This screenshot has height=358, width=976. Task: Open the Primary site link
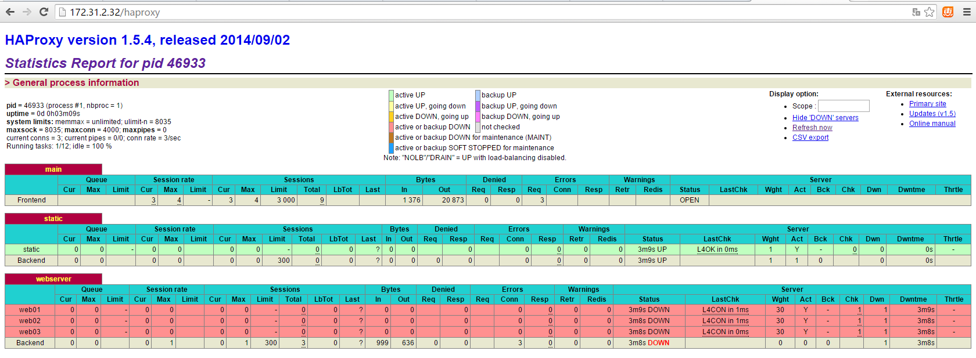[x=928, y=104]
